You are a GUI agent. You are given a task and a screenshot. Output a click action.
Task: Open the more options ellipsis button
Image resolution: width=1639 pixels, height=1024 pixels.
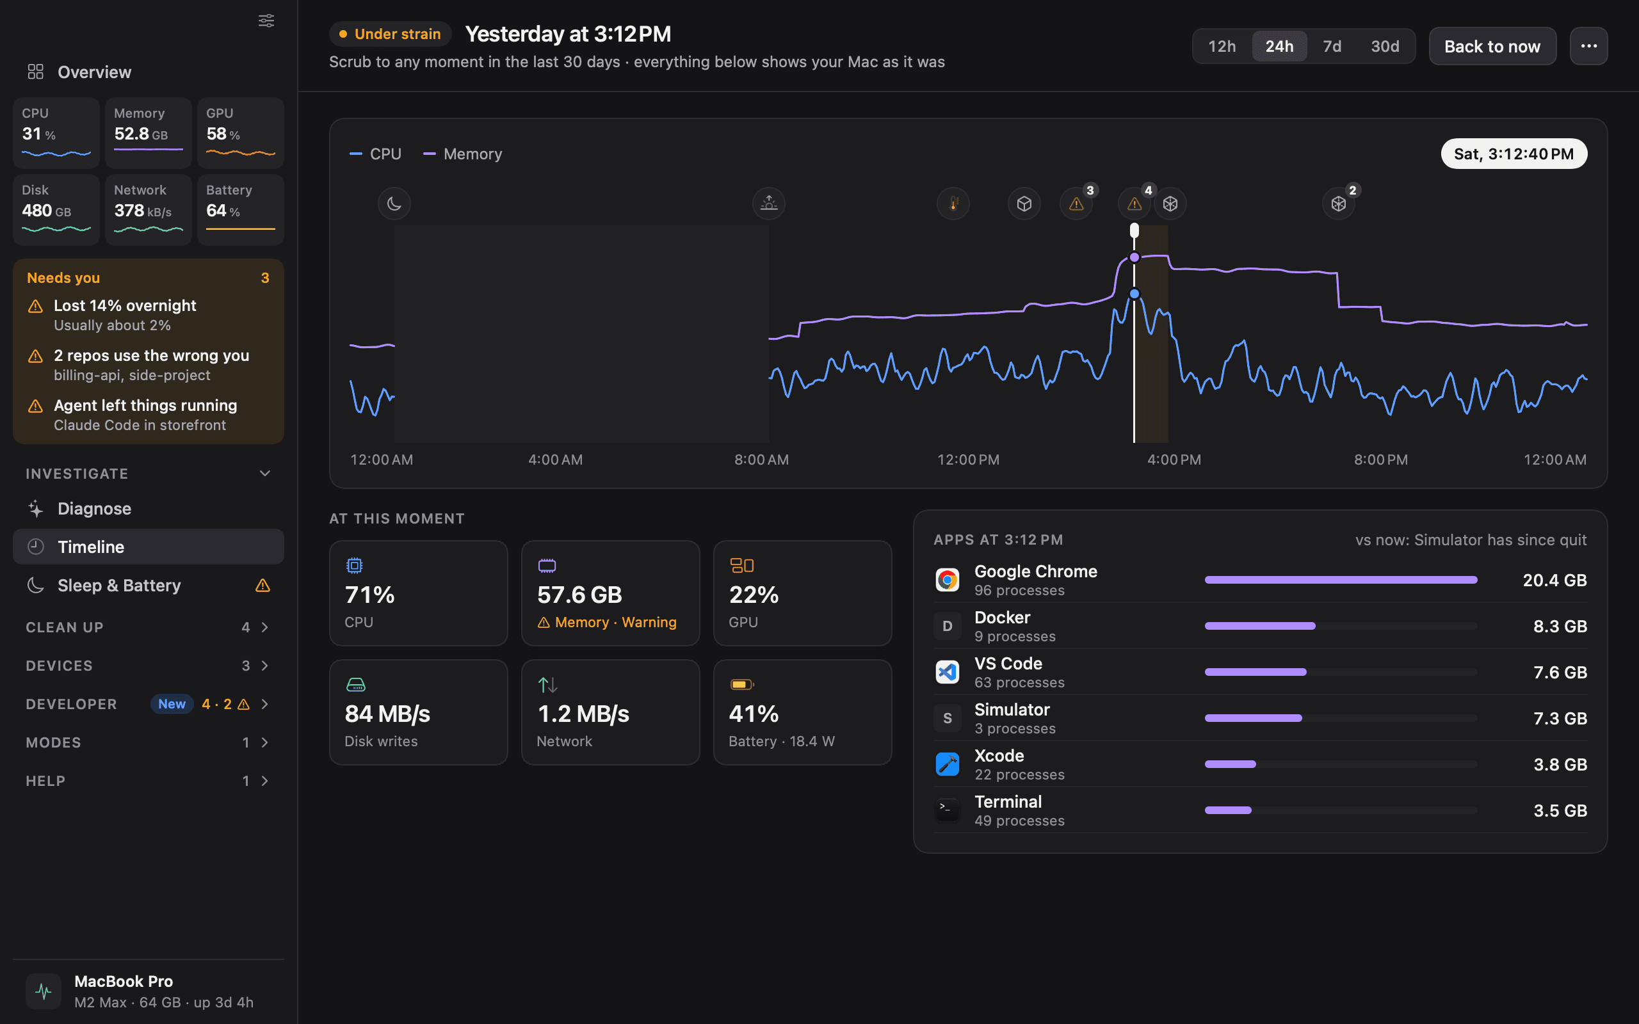click(1589, 46)
